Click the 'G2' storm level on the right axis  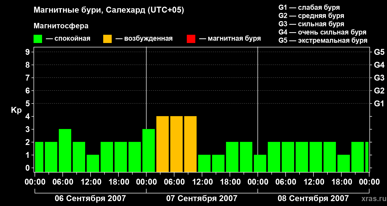click(379, 91)
